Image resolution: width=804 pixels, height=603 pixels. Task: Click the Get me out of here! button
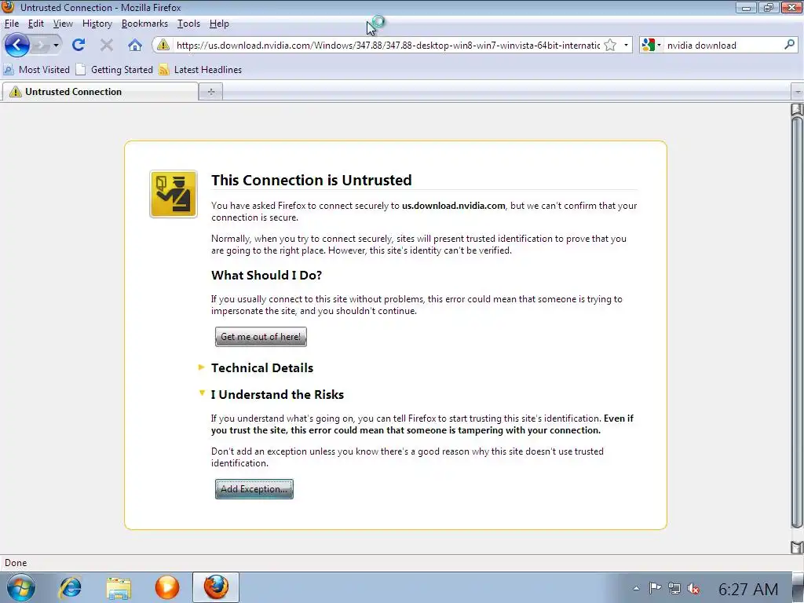click(261, 337)
